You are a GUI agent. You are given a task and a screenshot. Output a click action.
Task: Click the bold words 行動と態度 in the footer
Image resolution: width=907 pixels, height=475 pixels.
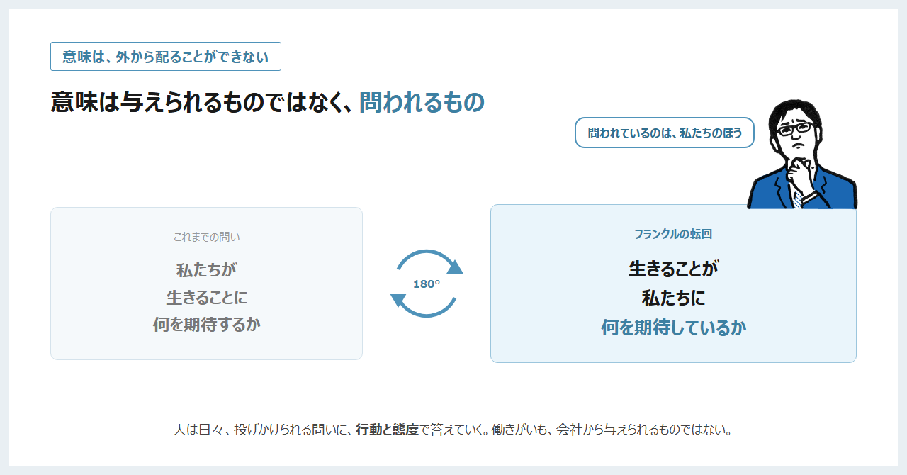(388, 430)
